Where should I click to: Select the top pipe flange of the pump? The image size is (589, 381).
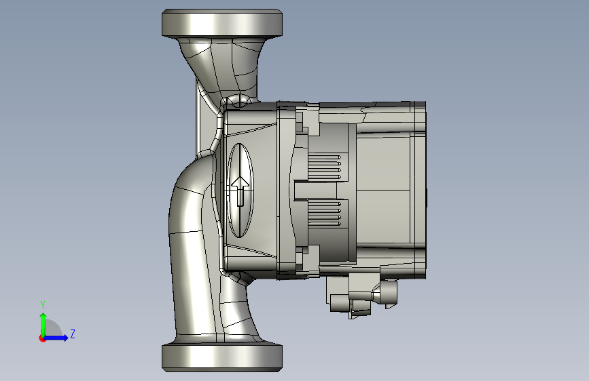click(x=222, y=23)
